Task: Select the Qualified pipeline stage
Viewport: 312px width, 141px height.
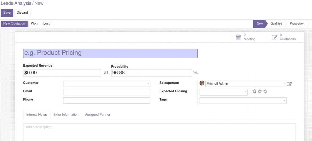Action: click(x=276, y=24)
